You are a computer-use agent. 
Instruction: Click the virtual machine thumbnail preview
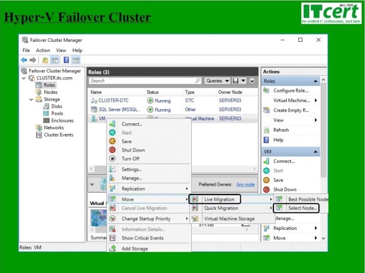(99, 218)
